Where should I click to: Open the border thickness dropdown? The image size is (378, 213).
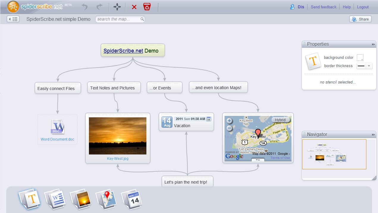(x=369, y=66)
